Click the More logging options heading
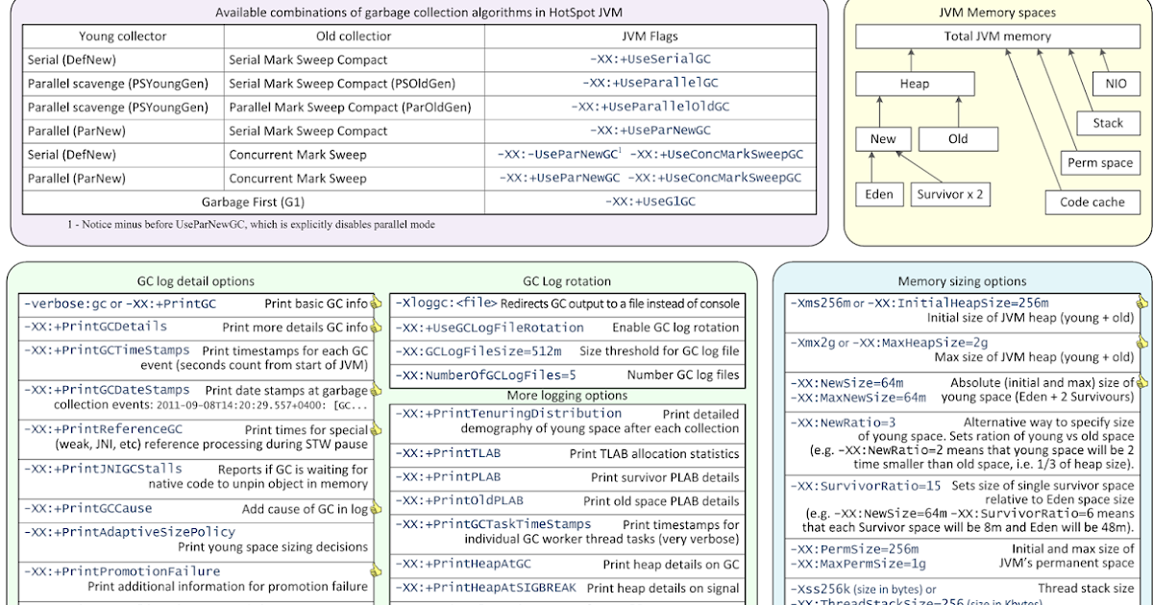 (x=567, y=395)
